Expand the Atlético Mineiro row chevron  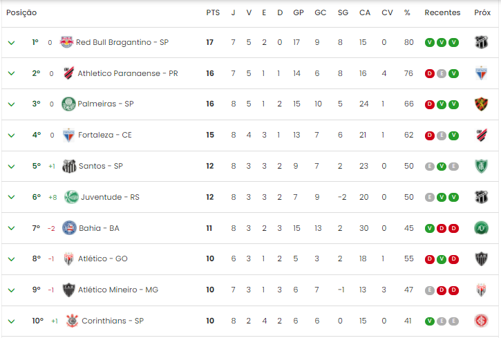pos(11,290)
